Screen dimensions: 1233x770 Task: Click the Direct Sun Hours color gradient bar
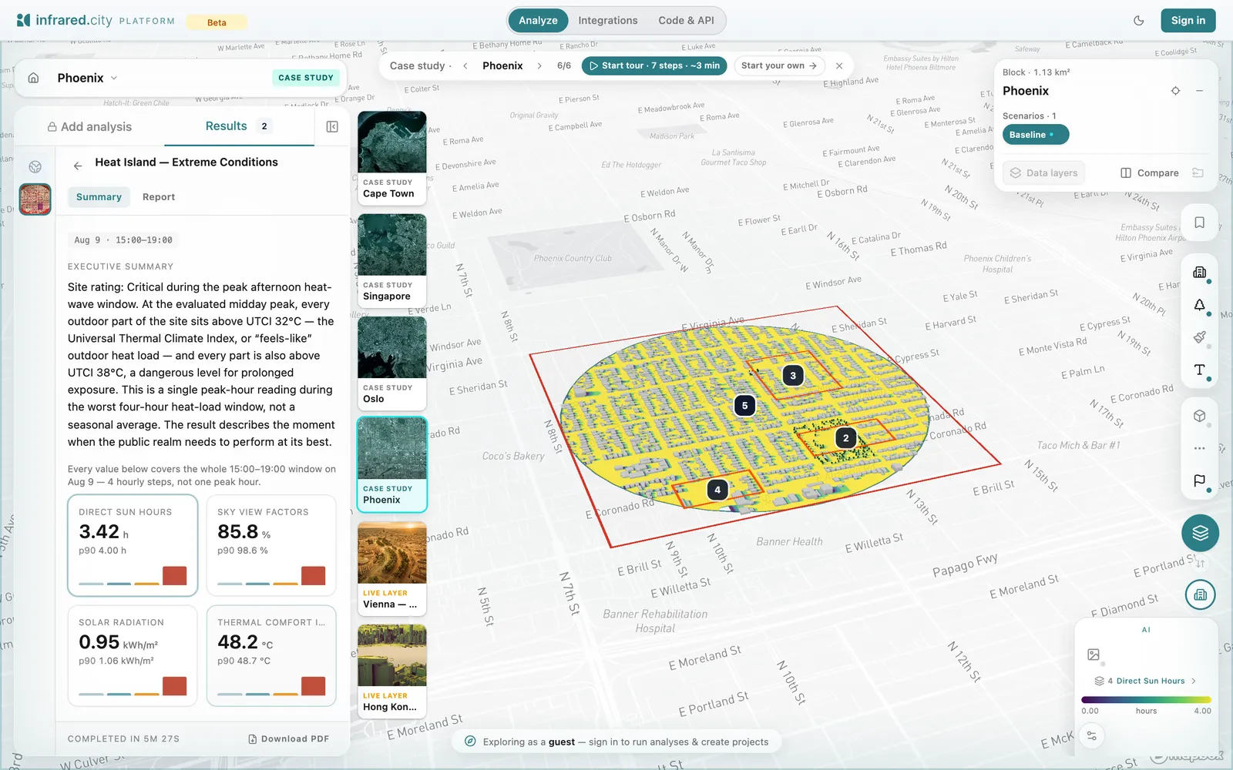(x=1145, y=699)
